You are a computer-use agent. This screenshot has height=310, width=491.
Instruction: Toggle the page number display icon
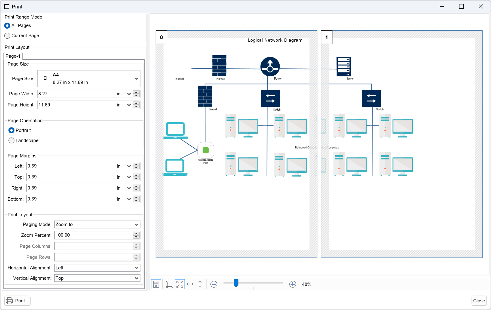[x=156, y=284]
